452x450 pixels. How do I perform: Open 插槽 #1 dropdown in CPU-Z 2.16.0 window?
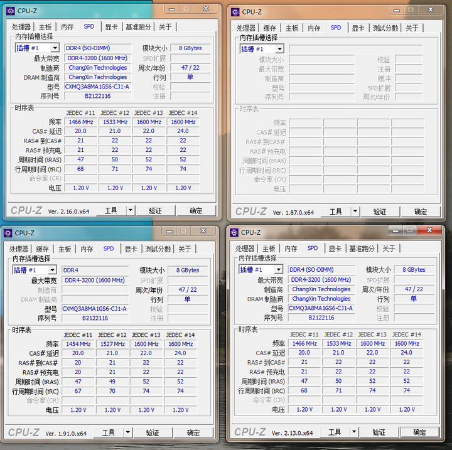(55, 48)
